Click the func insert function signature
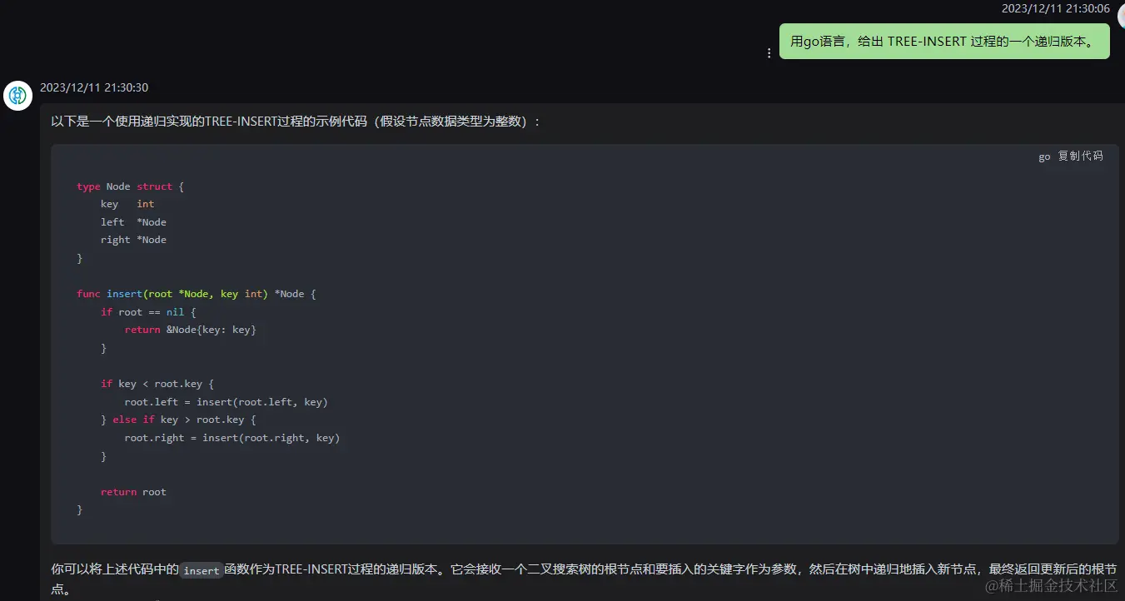Viewport: 1125px width, 601px height. pos(196,293)
